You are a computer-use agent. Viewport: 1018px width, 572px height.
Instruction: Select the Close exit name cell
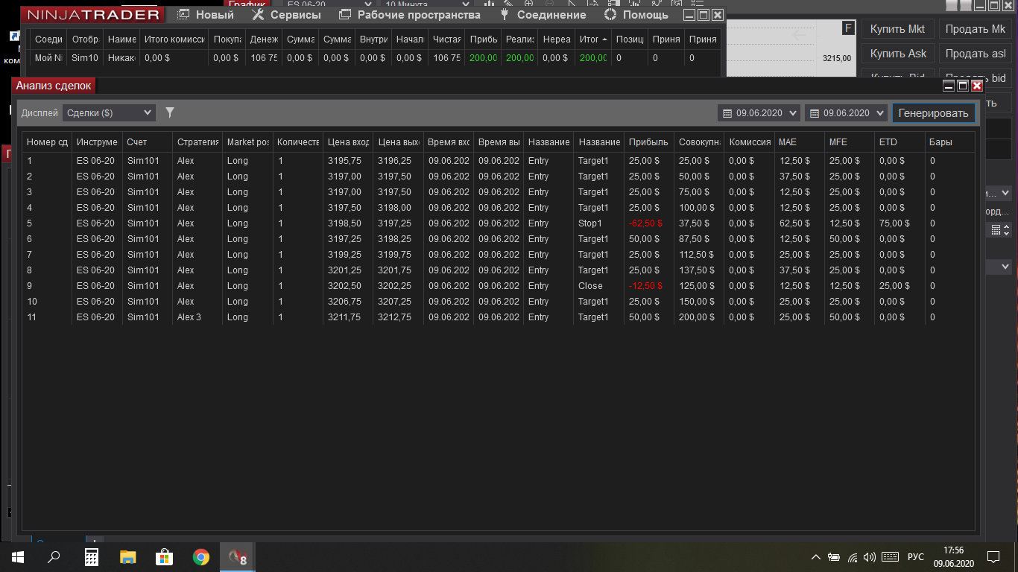tap(599, 286)
